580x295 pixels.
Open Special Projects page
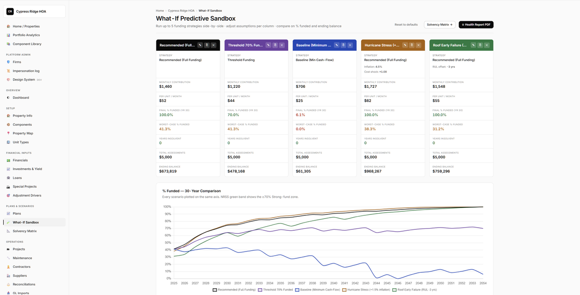[x=34, y=186]
